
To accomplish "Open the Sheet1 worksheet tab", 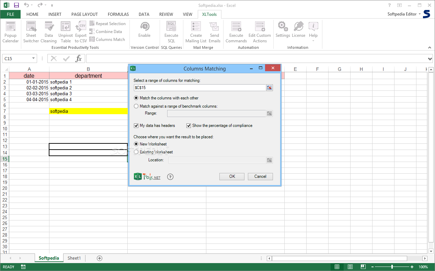I will click(74, 258).
